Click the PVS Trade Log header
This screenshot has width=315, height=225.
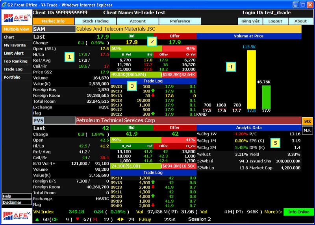(153, 173)
